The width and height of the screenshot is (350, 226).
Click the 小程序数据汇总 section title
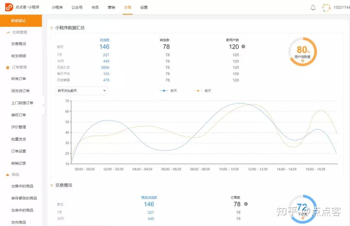[x=70, y=28]
